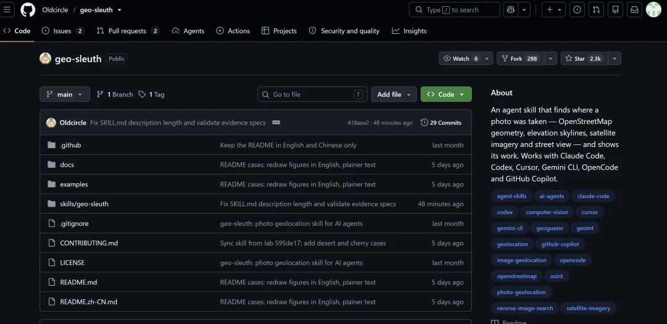Click the branch icon beside 1 Branch
The image size is (667, 324).
(100, 94)
